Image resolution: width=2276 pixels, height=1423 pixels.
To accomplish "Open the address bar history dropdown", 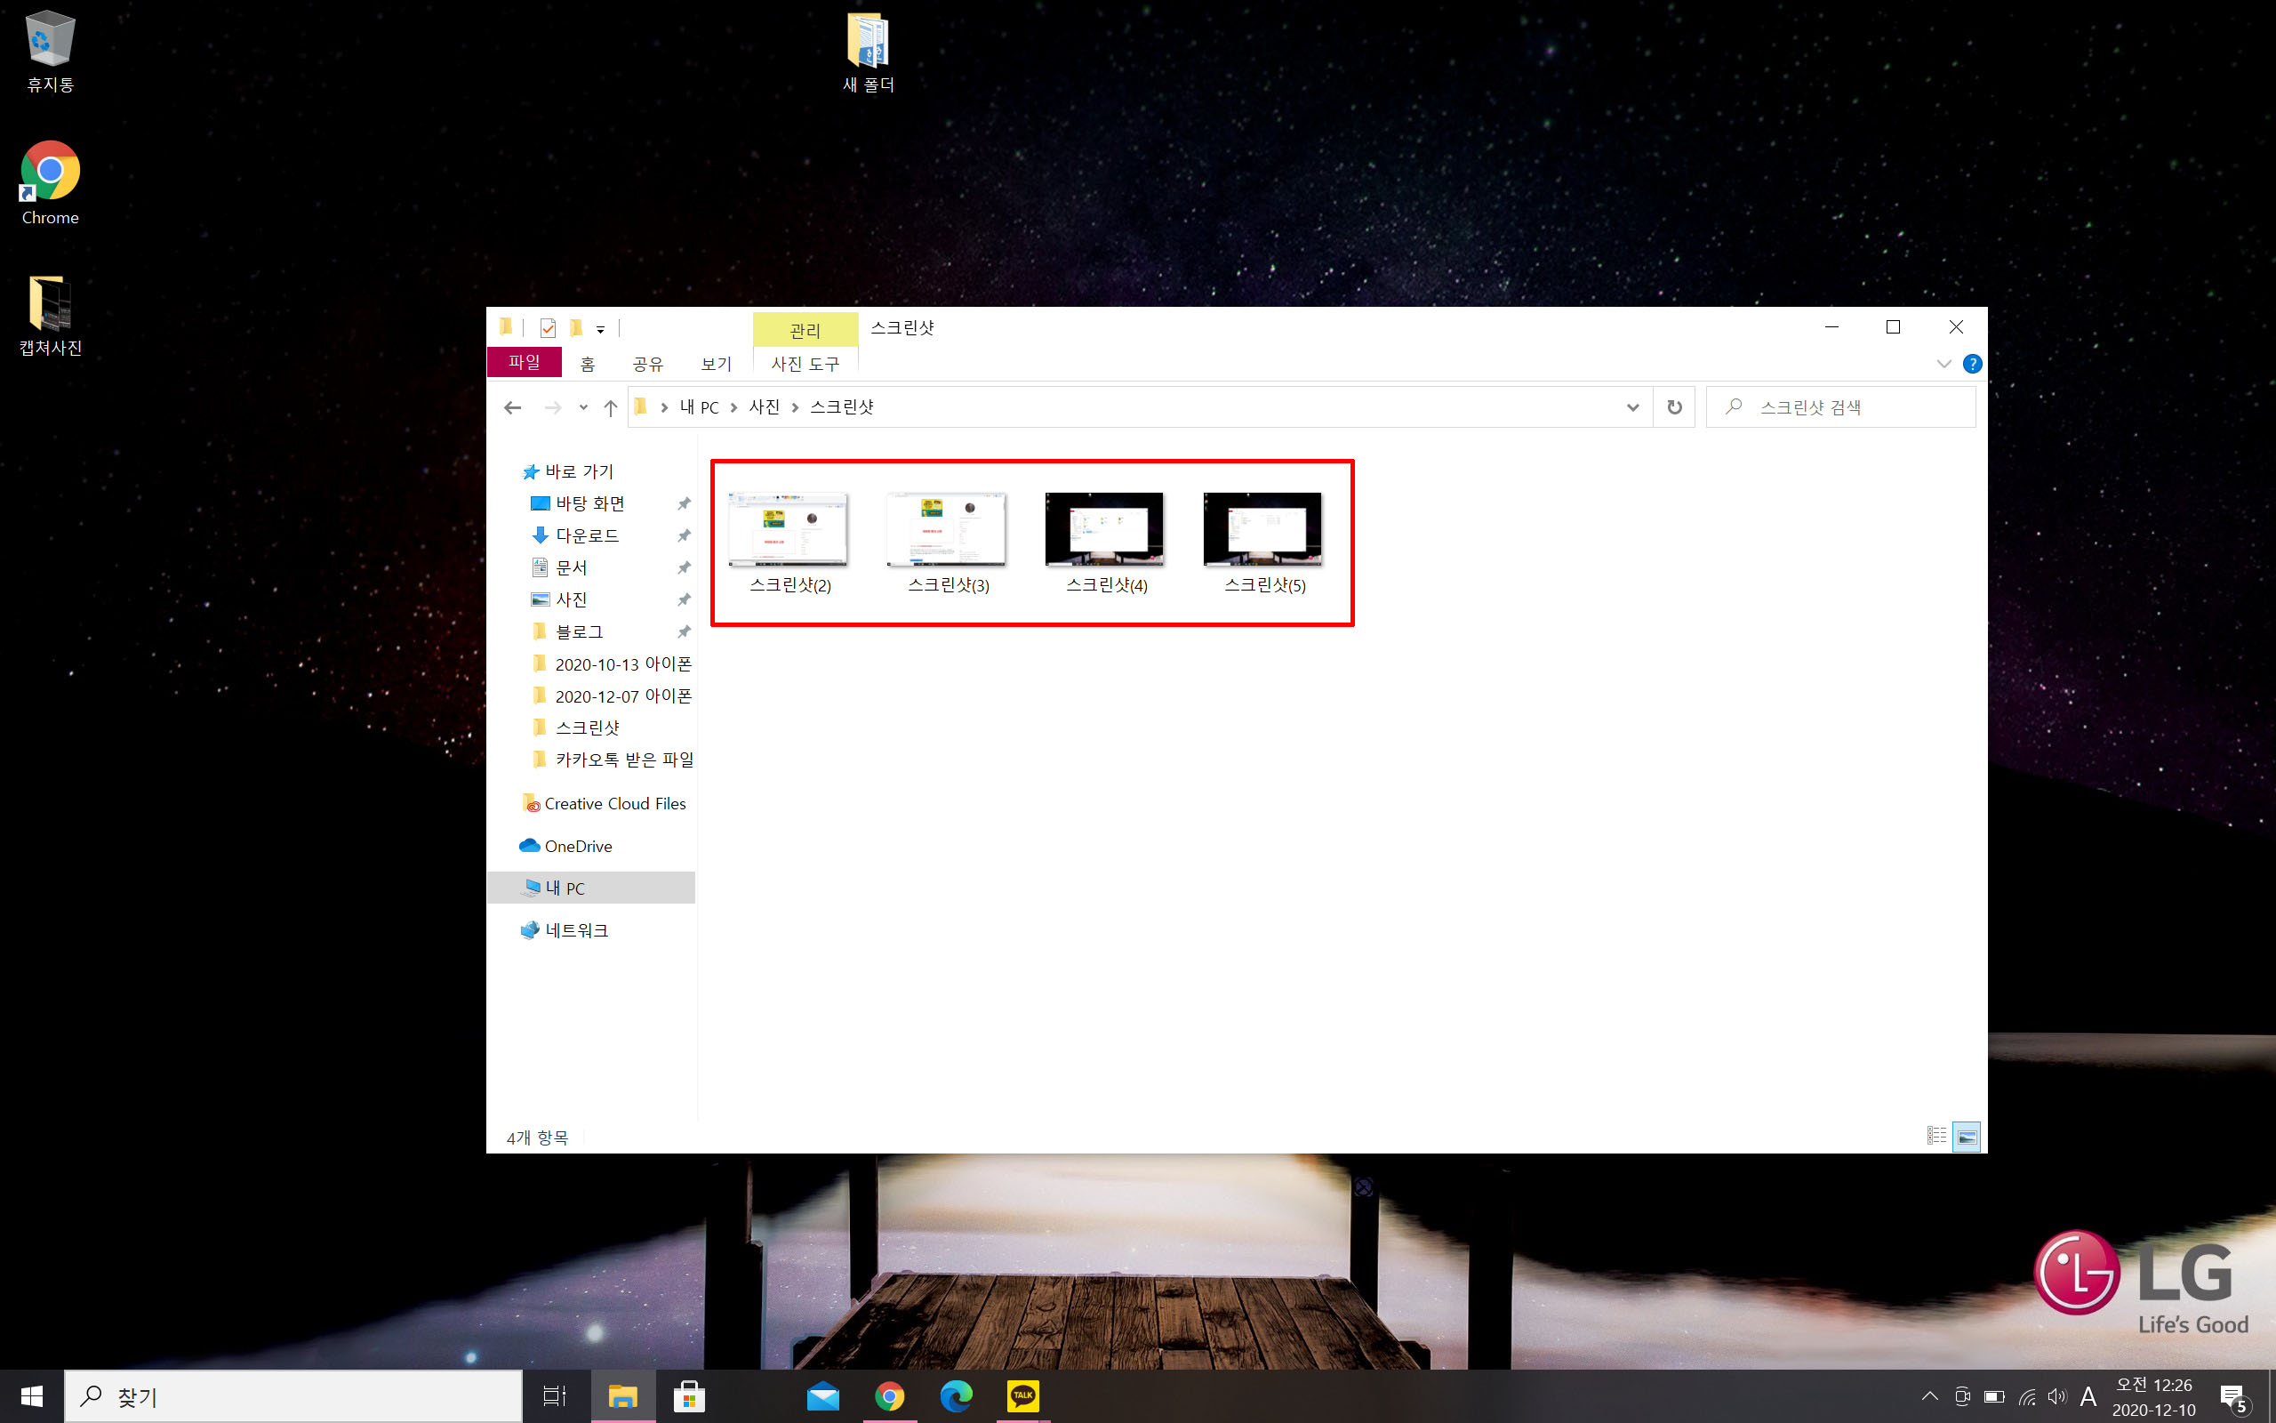I will (x=1632, y=407).
